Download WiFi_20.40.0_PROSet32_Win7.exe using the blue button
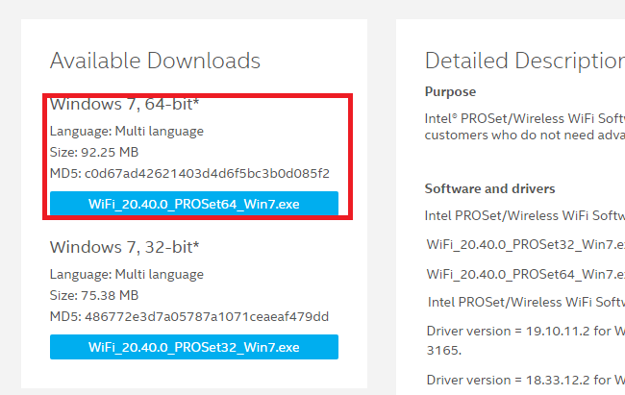The height and width of the screenshot is (395, 625). (194, 346)
